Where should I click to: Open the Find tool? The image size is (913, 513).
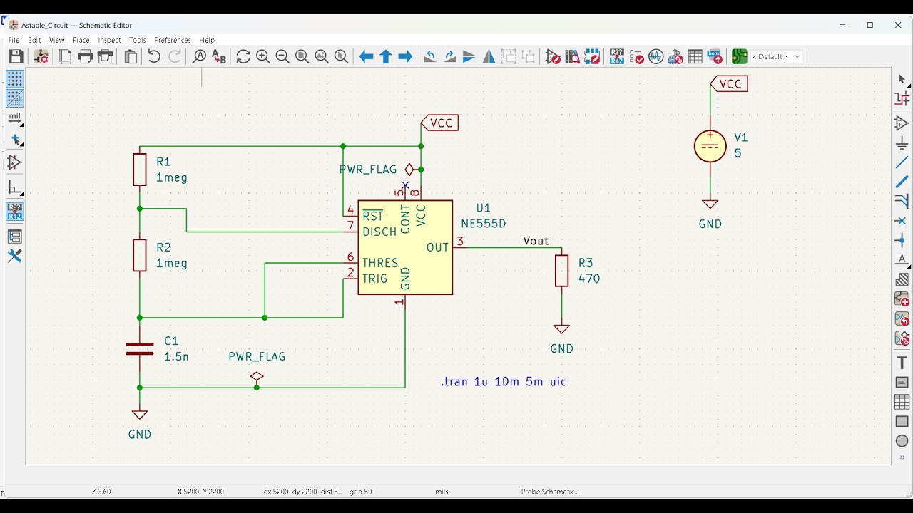point(199,56)
